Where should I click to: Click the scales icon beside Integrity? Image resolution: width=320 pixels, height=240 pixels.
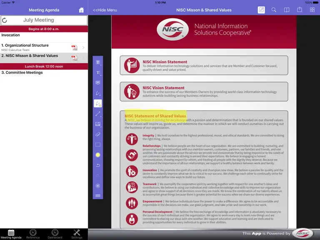coord(132,139)
